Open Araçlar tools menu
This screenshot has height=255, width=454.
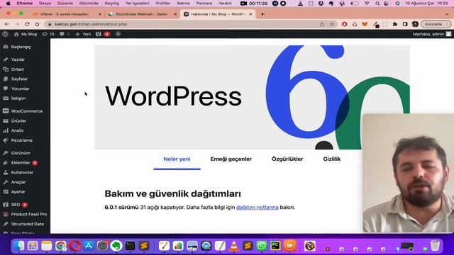(18, 182)
